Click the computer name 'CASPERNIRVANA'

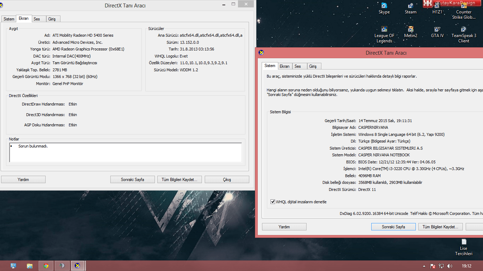pos(373,127)
